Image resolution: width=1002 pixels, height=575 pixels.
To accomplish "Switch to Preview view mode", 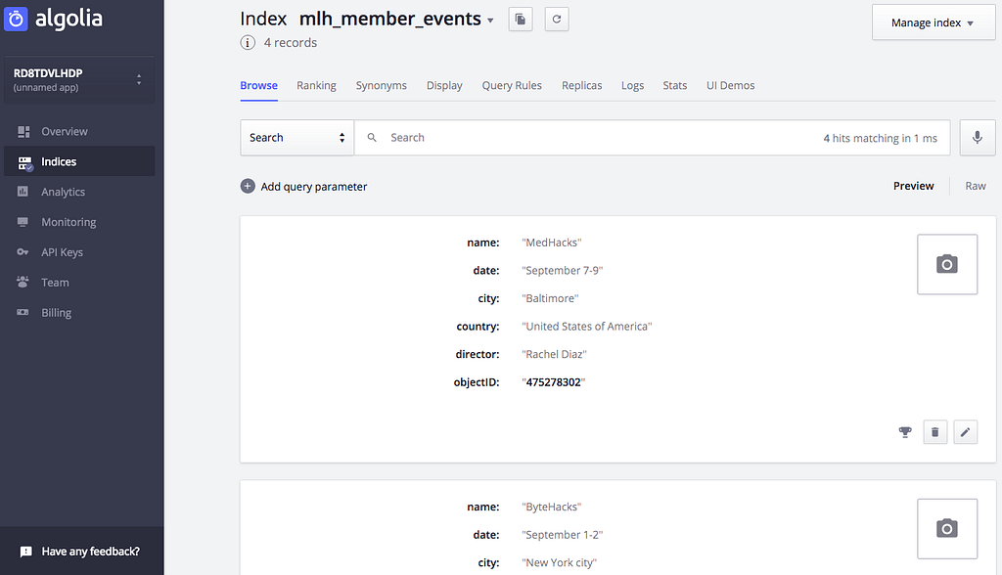I will point(913,186).
